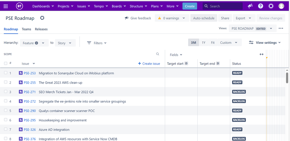Screen dimensions: 290x141
Task: Select checkbox for PSE-326 Azure AD integration
Action: [x=6, y=129]
